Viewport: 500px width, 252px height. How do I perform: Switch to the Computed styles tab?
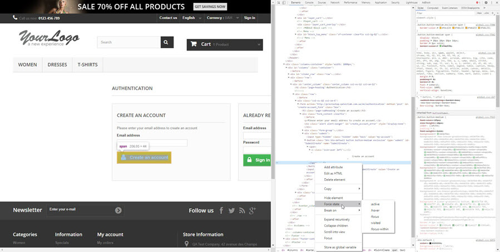coord(433,8)
